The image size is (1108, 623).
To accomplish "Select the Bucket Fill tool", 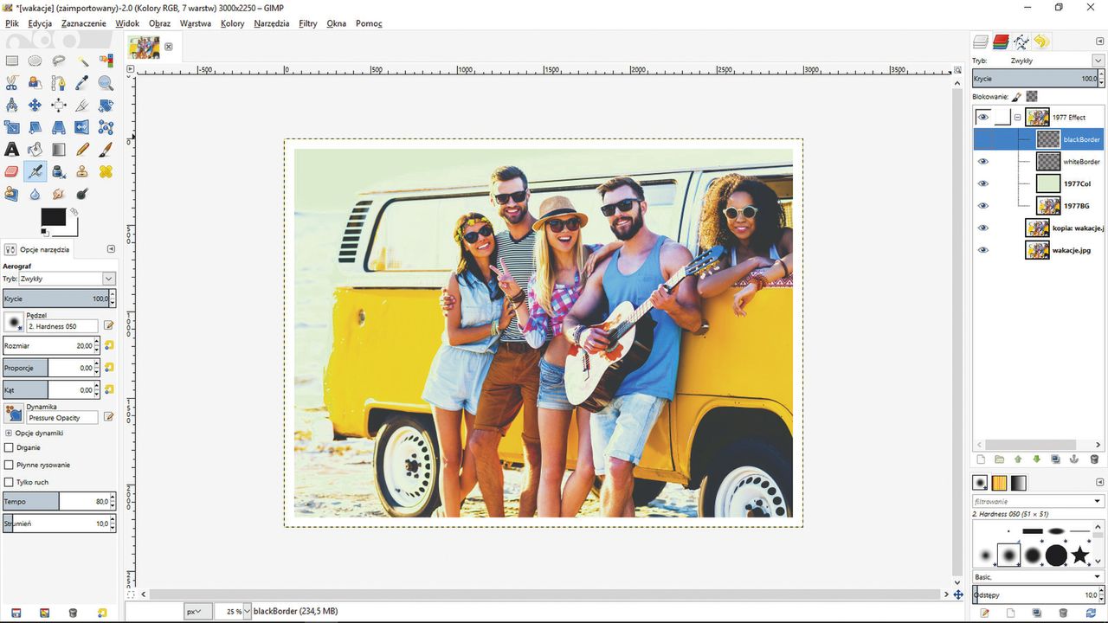I will [x=35, y=150].
